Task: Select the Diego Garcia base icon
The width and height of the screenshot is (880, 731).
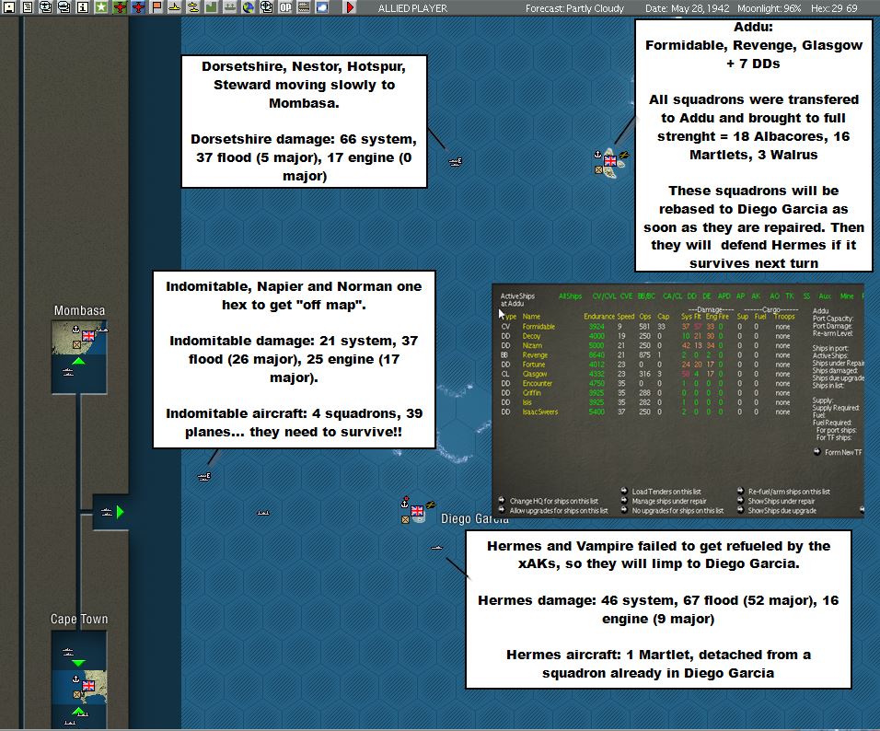Action: click(x=418, y=511)
